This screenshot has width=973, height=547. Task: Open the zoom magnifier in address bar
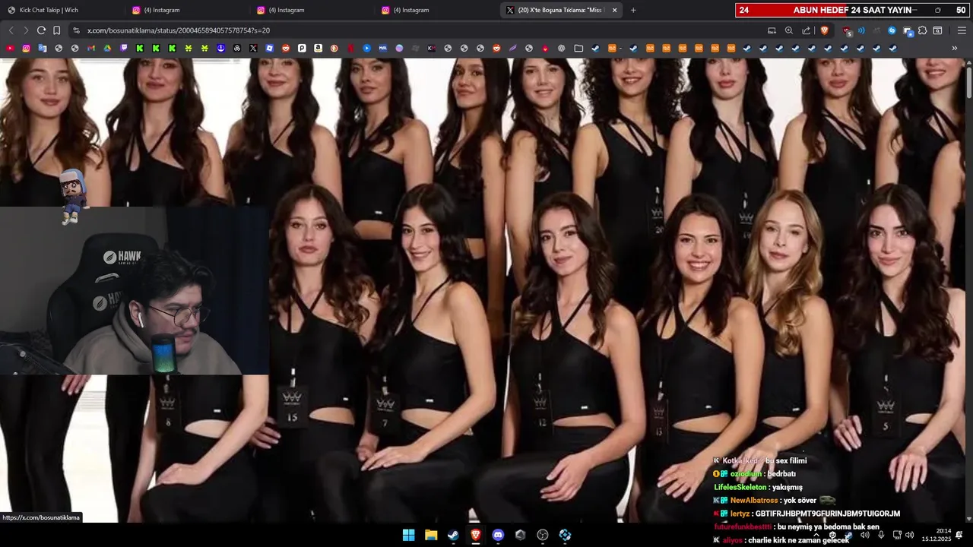788,30
